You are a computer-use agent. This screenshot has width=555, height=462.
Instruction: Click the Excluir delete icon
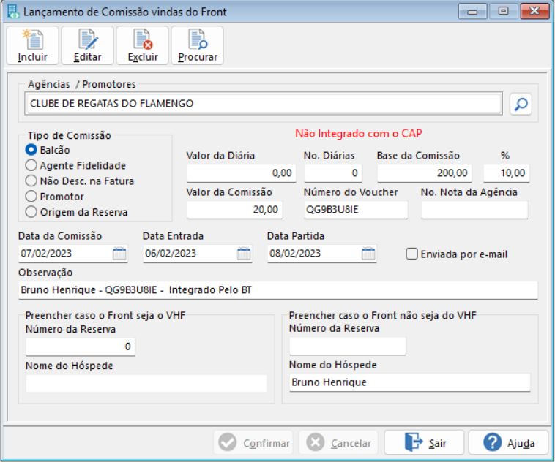click(x=143, y=45)
